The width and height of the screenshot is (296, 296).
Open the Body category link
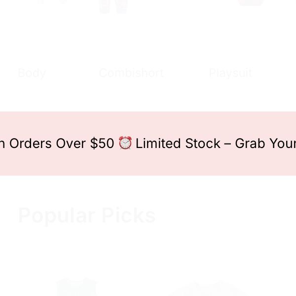point(32,73)
